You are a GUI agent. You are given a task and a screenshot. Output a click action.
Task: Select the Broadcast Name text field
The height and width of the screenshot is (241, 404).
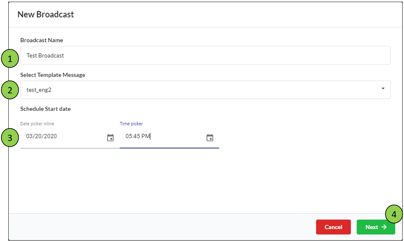click(199, 55)
